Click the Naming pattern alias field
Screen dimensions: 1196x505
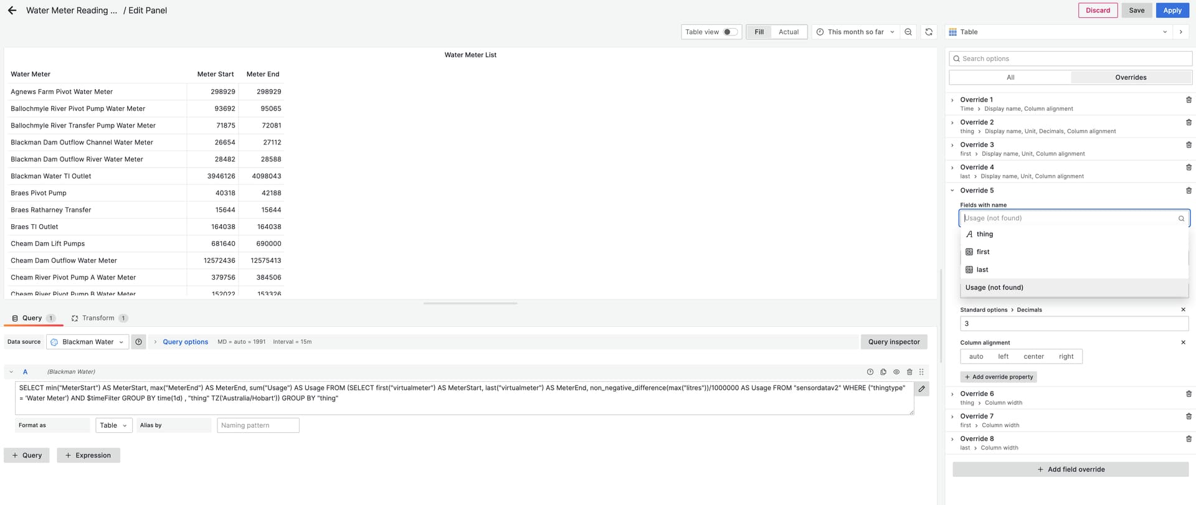pos(258,425)
